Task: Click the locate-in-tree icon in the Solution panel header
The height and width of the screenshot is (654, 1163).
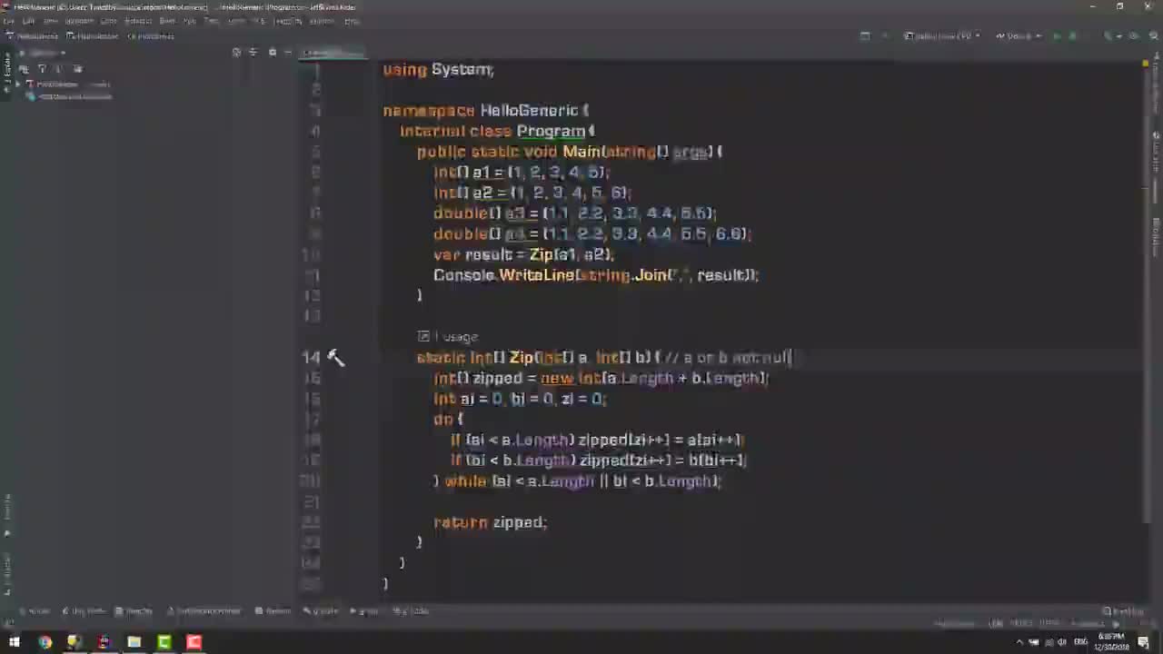Action: pos(236,53)
